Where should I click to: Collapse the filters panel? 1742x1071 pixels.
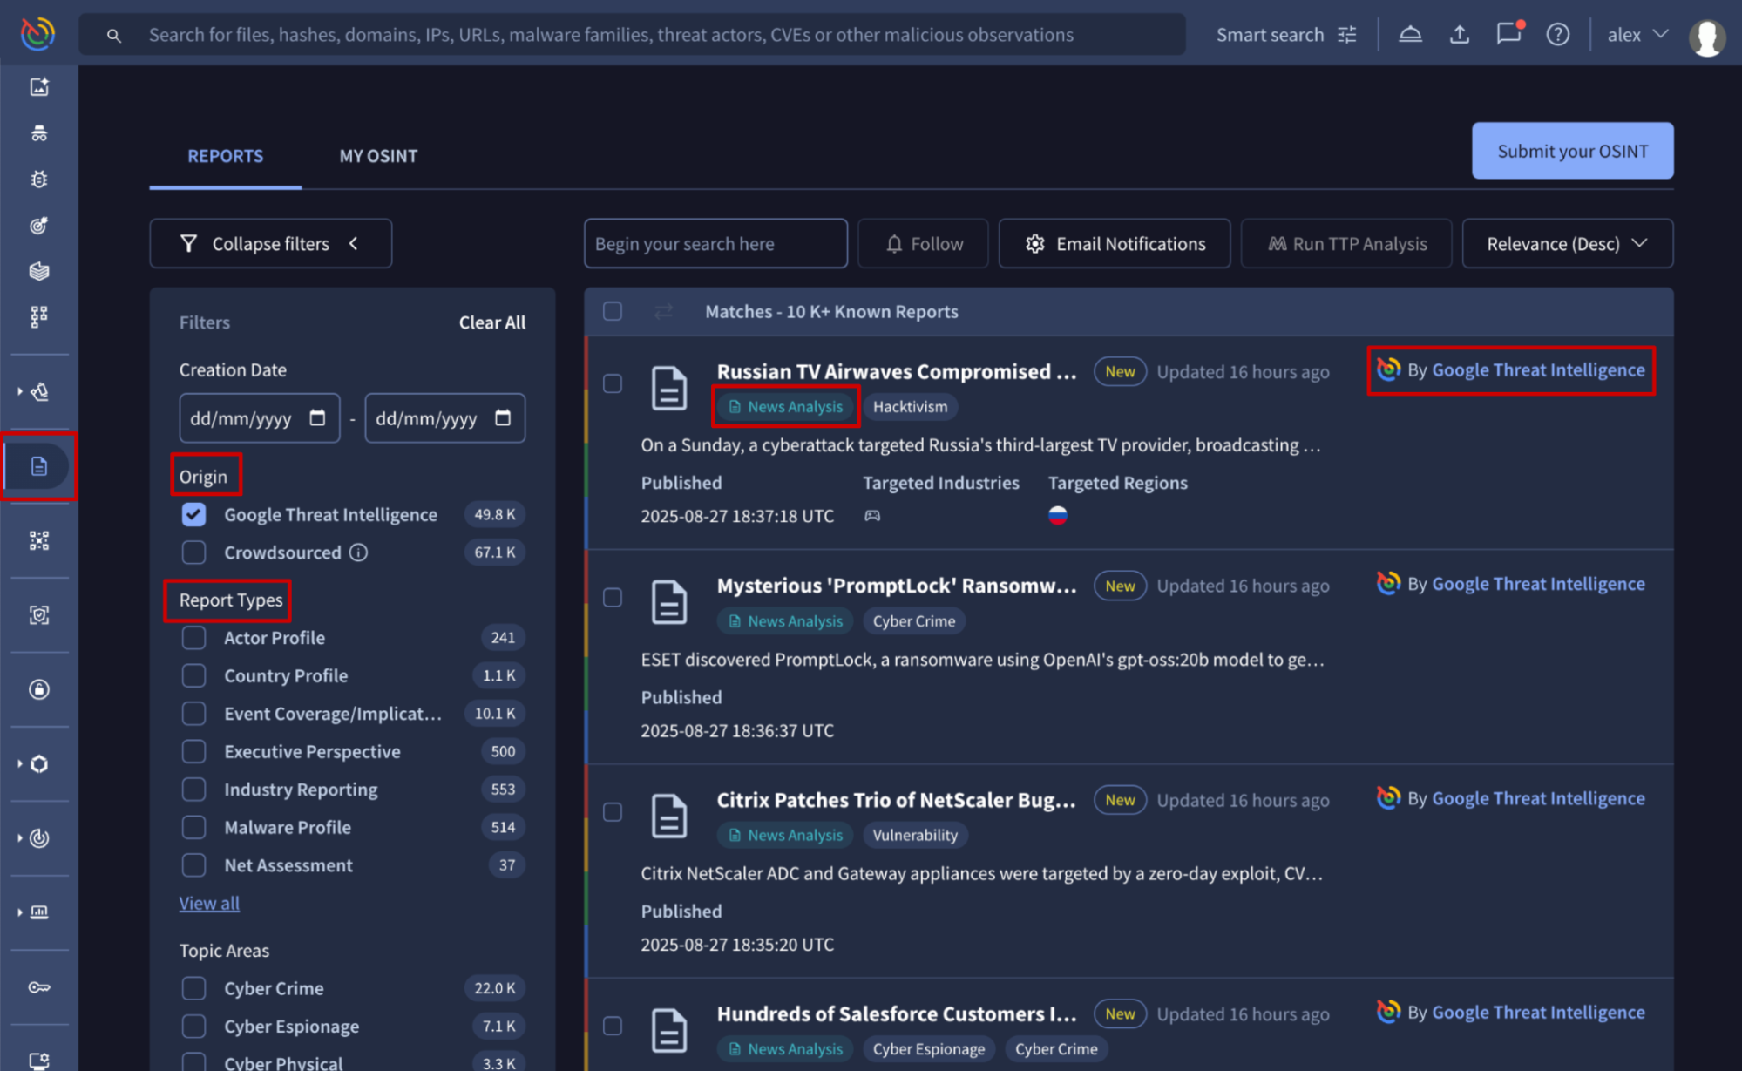(x=270, y=244)
